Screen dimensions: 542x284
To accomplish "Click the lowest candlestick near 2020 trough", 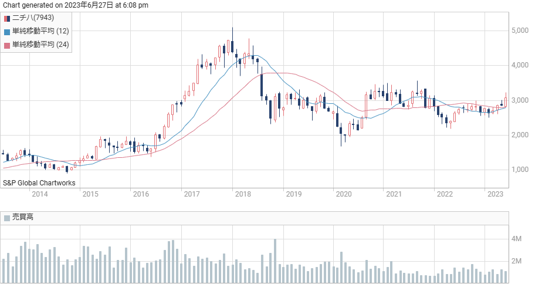I will tap(341, 133).
